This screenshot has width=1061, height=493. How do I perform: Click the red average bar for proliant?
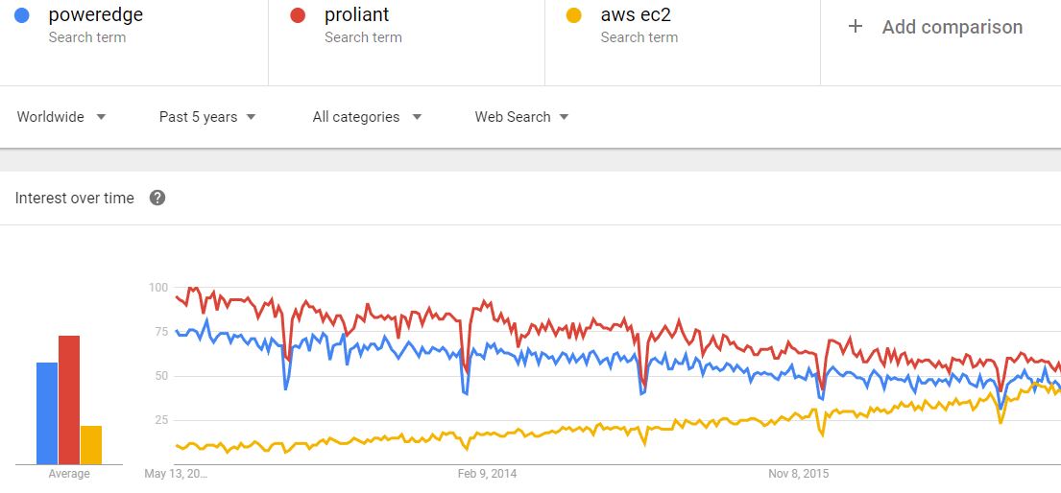click(69, 399)
